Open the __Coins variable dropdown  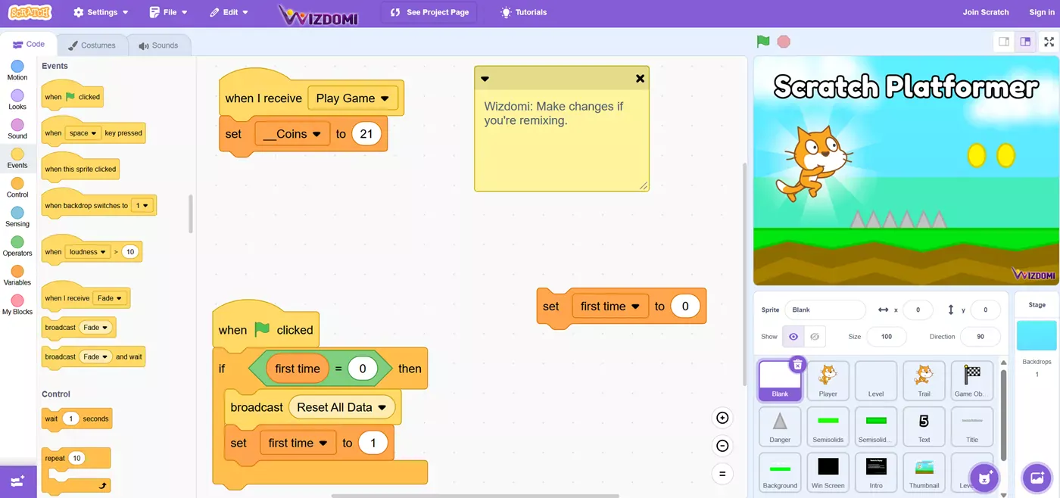pos(317,134)
